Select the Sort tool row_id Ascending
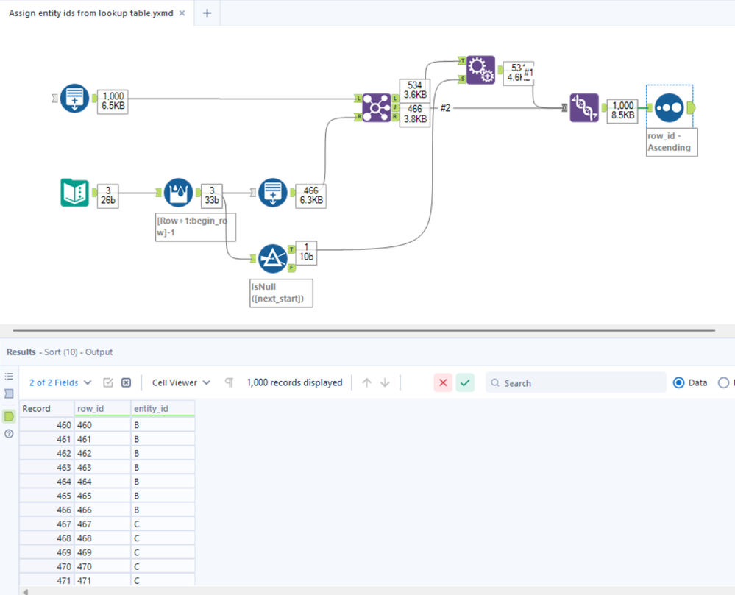The width and height of the screenshot is (735, 595). [x=669, y=107]
